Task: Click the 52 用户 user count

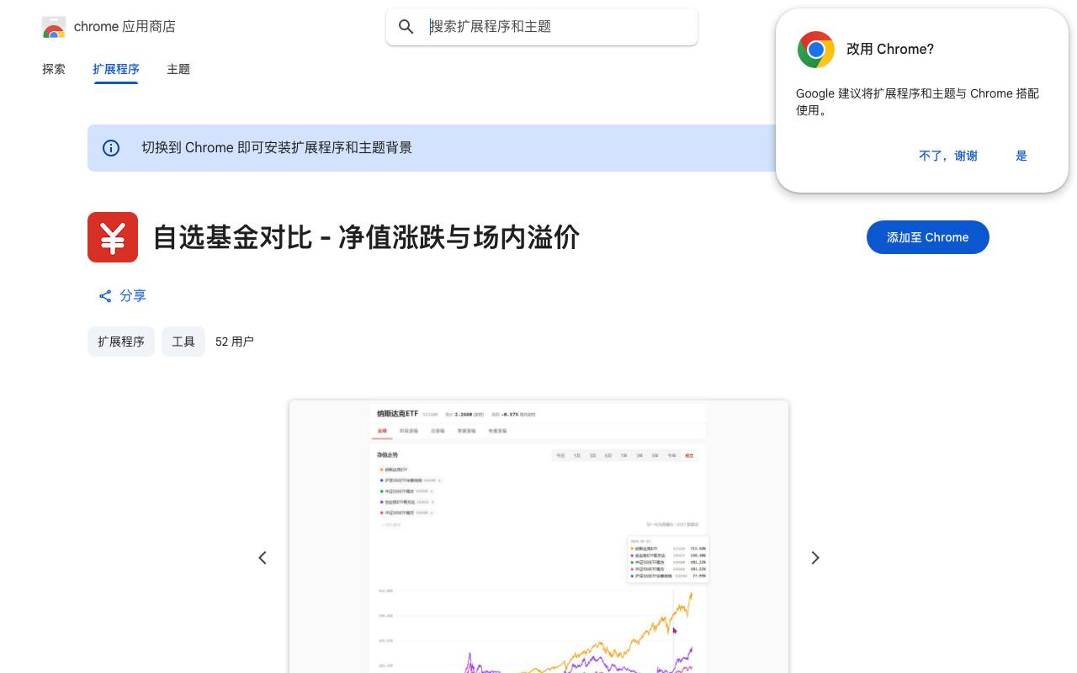Action: pos(235,342)
